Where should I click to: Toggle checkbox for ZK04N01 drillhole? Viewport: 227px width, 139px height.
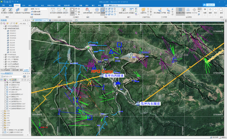pos(8,31)
